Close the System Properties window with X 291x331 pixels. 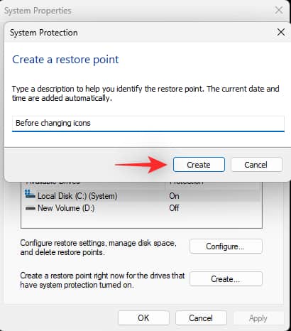point(279,10)
